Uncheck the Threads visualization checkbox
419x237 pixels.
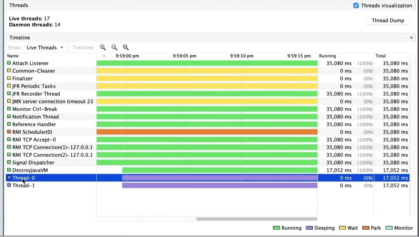[x=356, y=5]
